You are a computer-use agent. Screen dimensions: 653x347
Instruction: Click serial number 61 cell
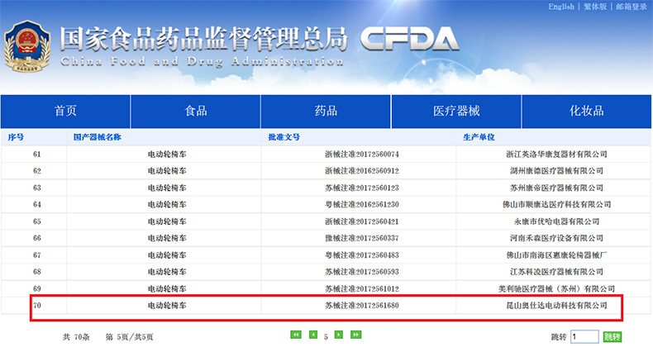click(37, 154)
